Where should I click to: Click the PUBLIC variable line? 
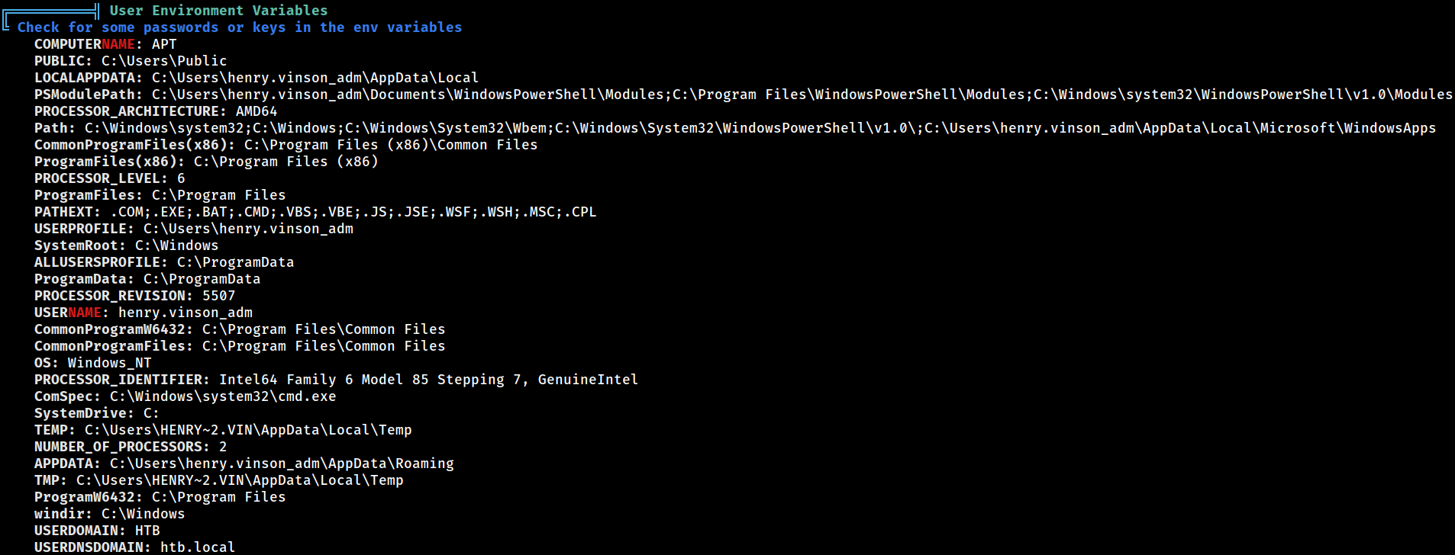131,61
